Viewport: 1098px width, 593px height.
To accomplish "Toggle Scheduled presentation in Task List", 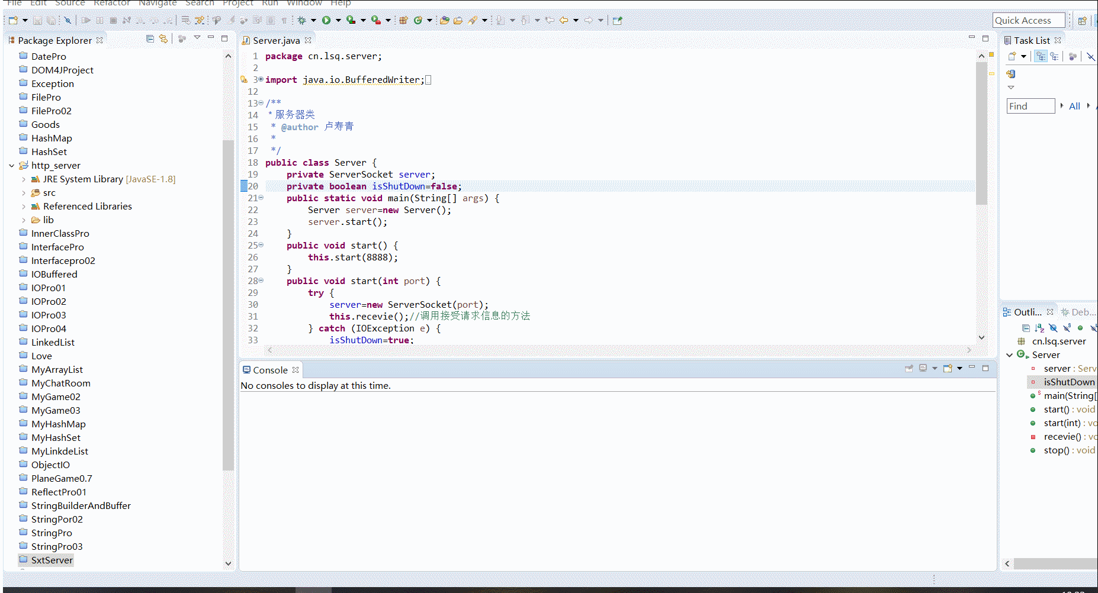I will tap(1054, 56).
